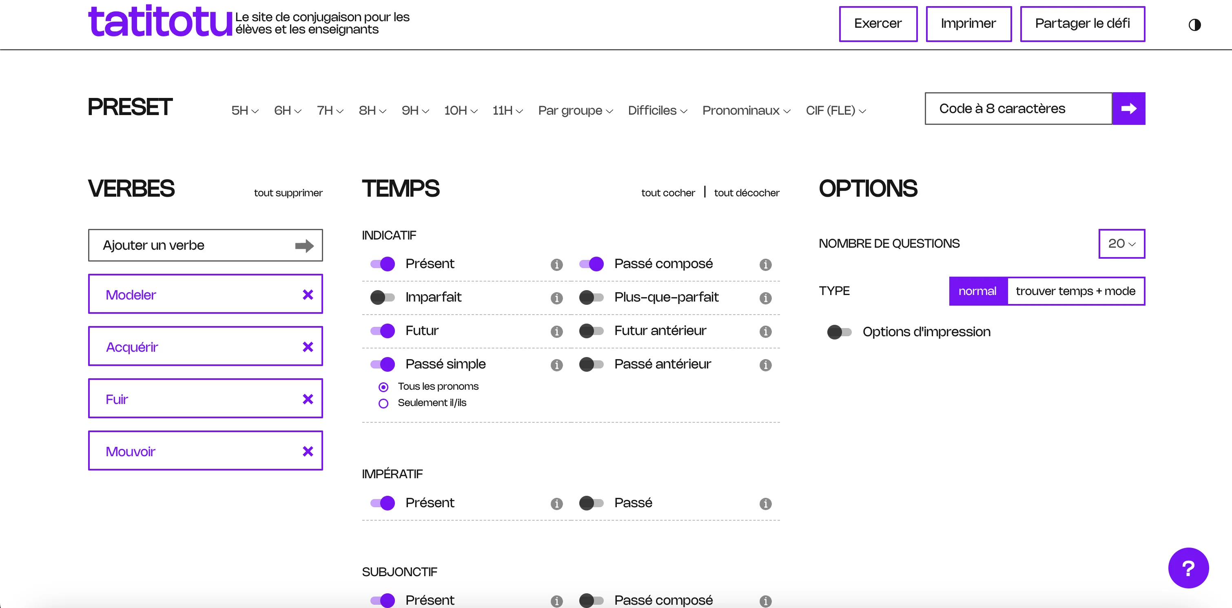Switch type to trouver temps + mode
Image resolution: width=1232 pixels, height=608 pixels.
pos(1076,291)
